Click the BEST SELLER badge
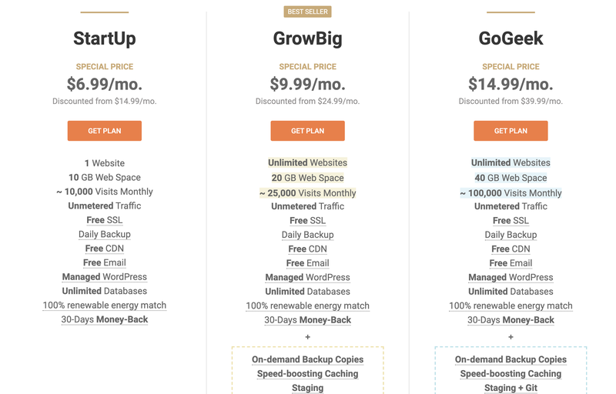The image size is (616, 394). 307,12
